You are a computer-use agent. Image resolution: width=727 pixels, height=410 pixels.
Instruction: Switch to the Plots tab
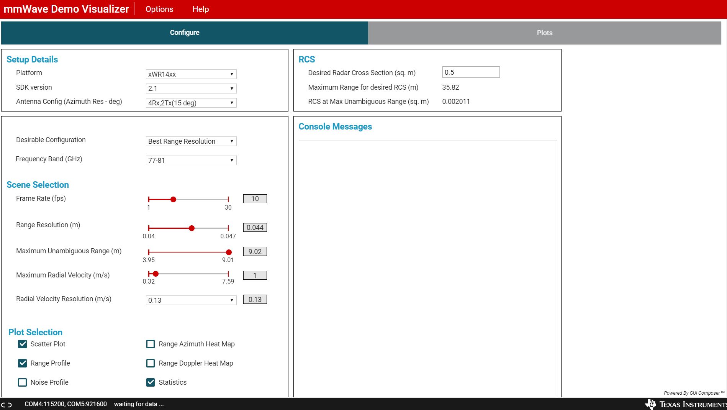tap(545, 33)
